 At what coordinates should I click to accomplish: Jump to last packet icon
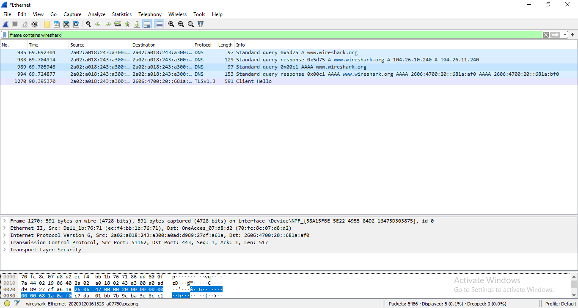pos(137,24)
